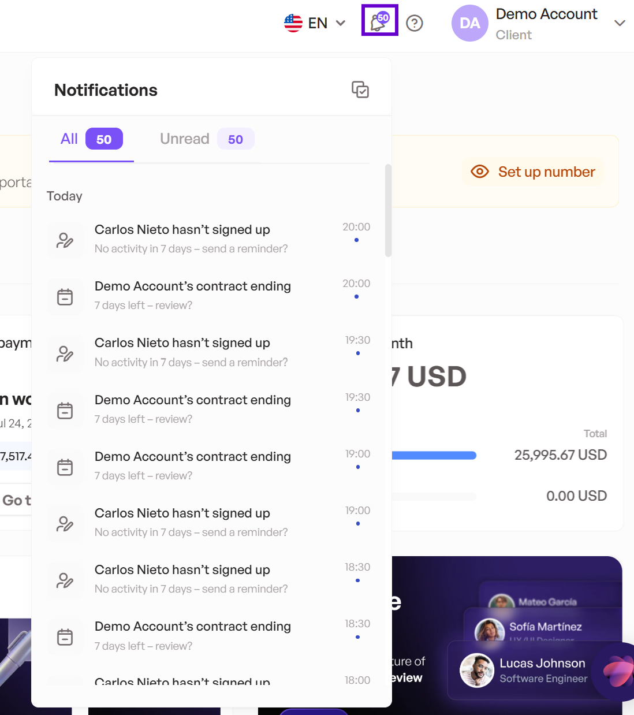Click Sofía Martínez's avatar picture
The height and width of the screenshot is (715, 634).
(490, 630)
